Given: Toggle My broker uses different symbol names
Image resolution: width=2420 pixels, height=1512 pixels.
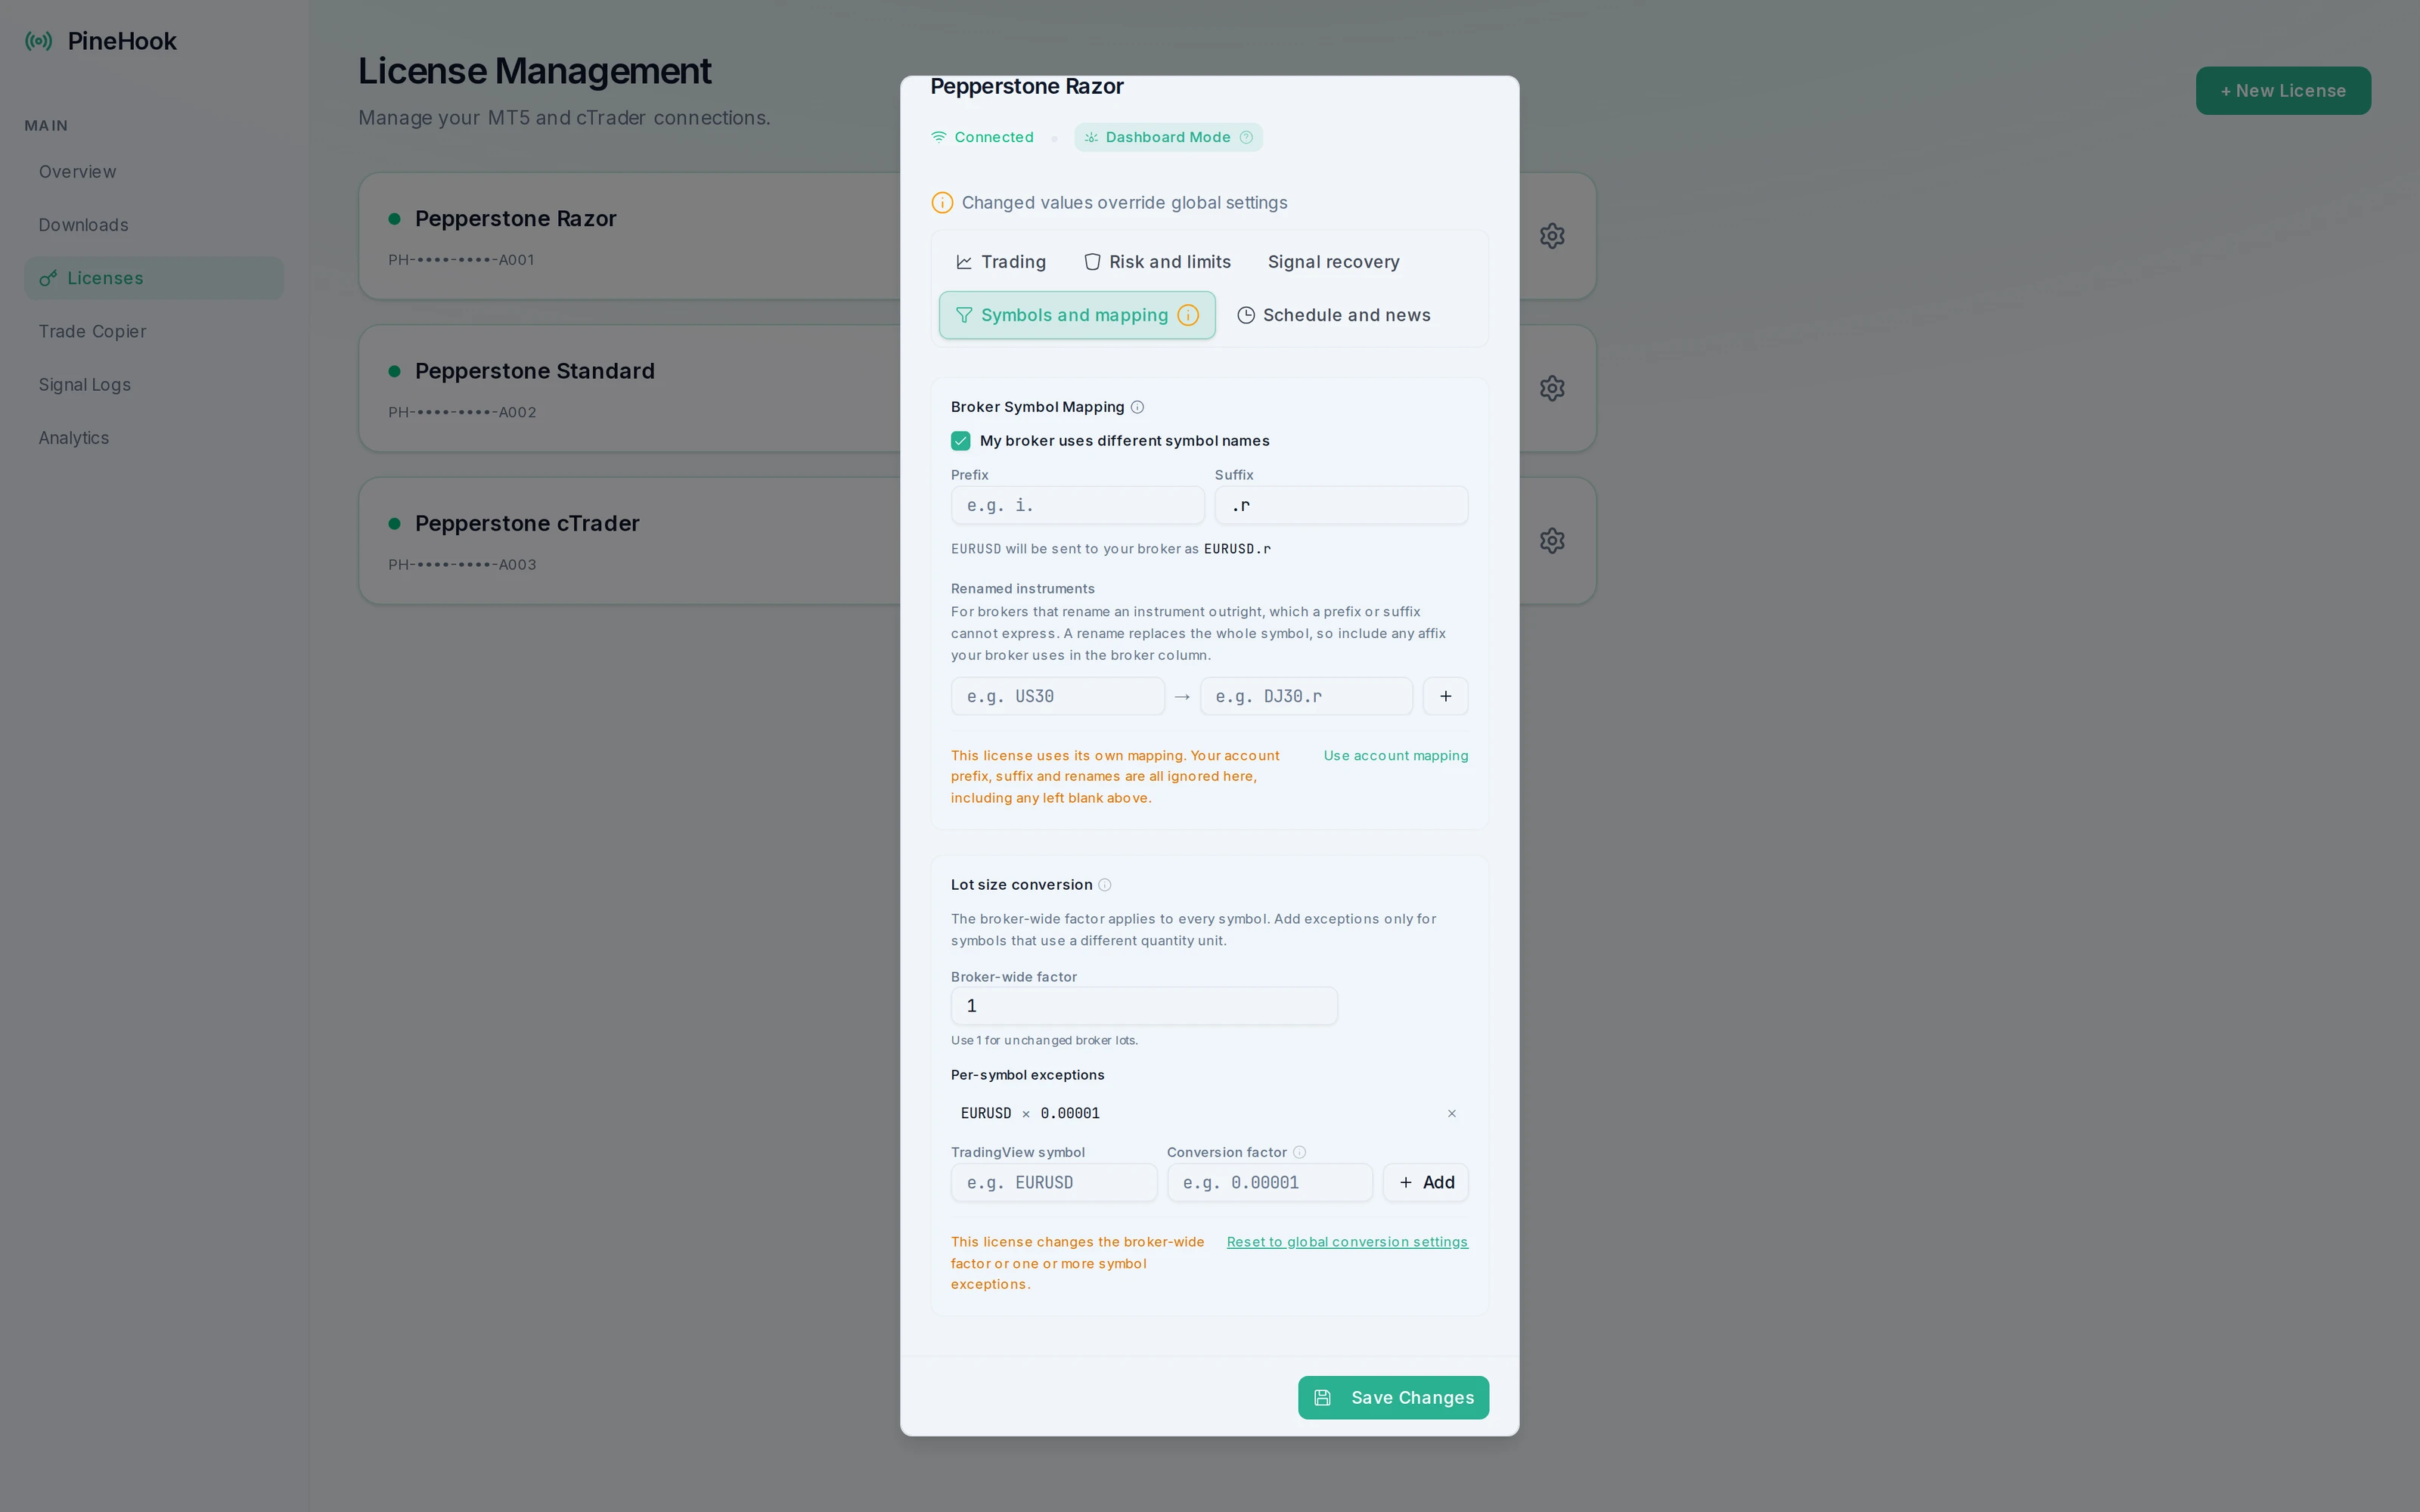Looking at the screenshot, I should pyautogui.click(x=961, y=441).
